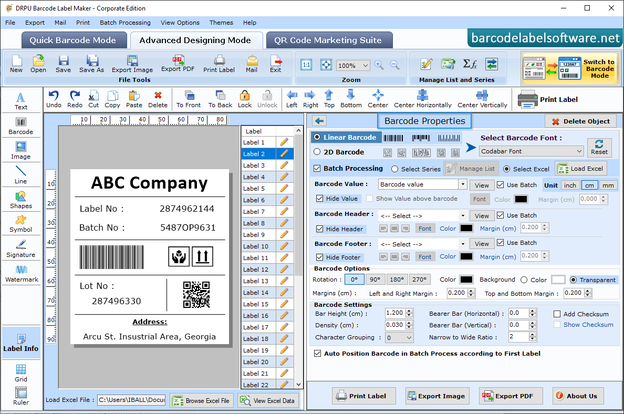Toggle the Hide Header checkbox
The image size is (624, 414).
point(319,229)
